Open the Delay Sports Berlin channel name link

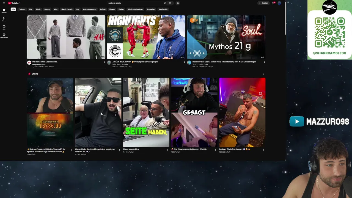point(119,64)
